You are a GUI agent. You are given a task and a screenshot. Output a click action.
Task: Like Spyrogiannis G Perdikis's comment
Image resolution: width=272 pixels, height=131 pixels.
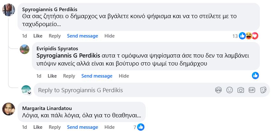[x=38, y=36]
